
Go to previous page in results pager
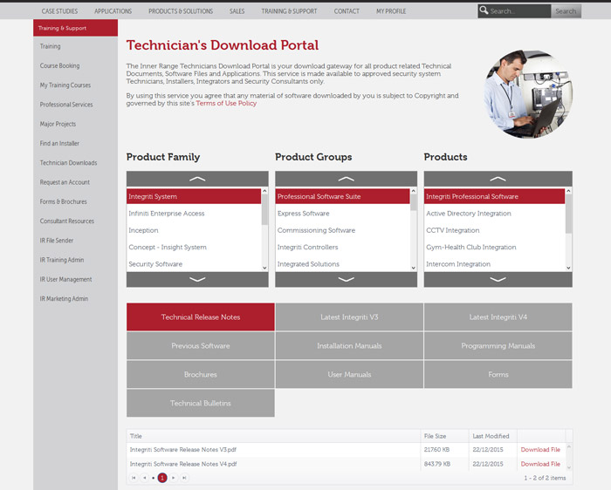pyautogui.click(x=145, y=478)
